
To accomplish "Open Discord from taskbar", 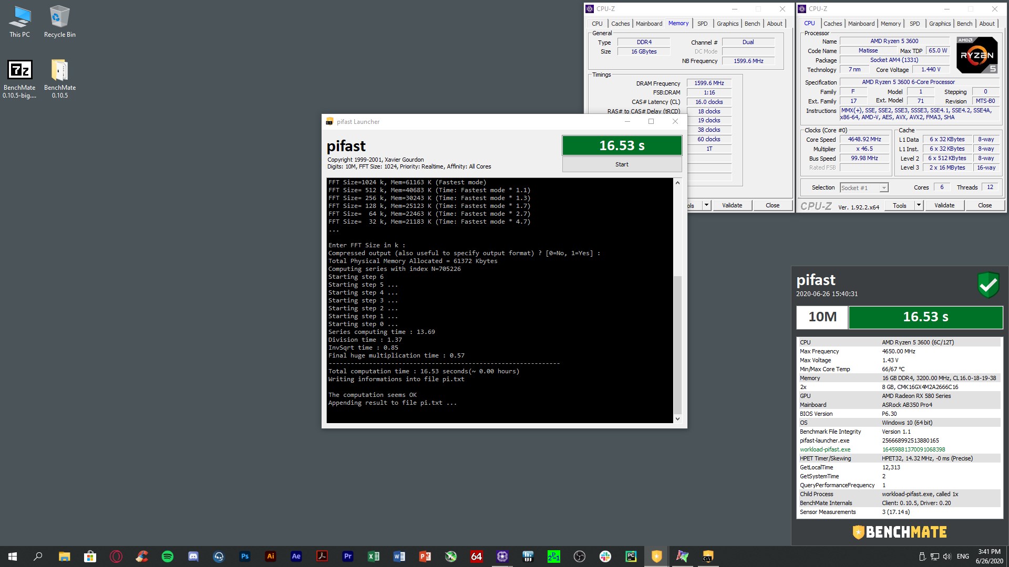I will click(x=193, y=556).
